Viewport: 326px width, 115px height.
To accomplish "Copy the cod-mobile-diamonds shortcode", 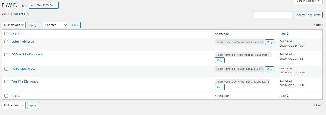I will pos(220,60).
